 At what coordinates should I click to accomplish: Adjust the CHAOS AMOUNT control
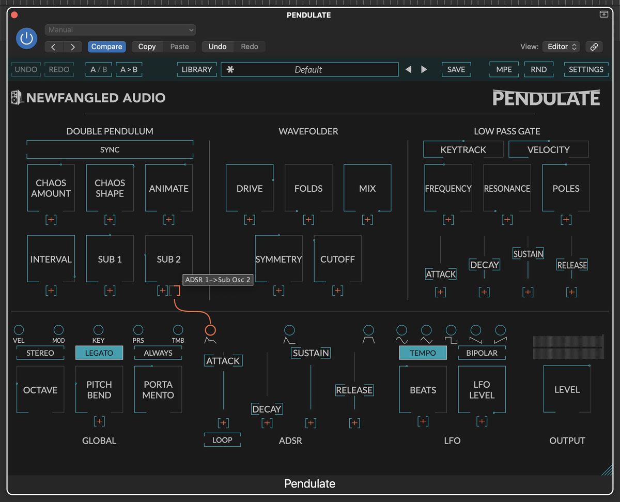click(51, 188)
